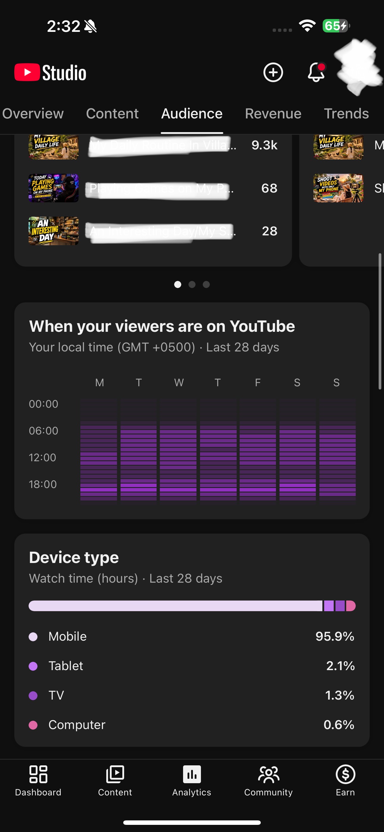The height and width of the screenshot is (832, 384).
Task: Select the second carousel page dot
Action: pyautogui.click(x=192, y=284)
